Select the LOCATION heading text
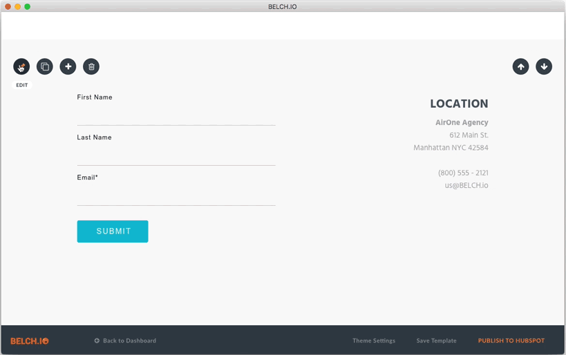The height and width of the screenshot is (355, 566). (459, 104)
